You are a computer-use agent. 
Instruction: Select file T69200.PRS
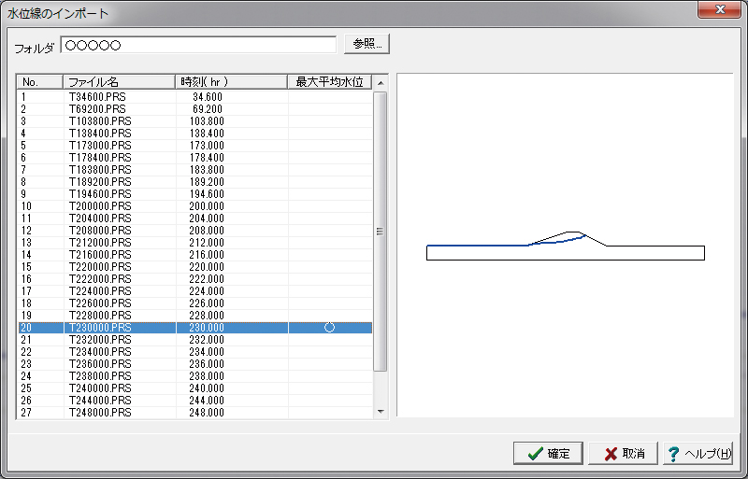pyautogui.click(x=97, y=109)
